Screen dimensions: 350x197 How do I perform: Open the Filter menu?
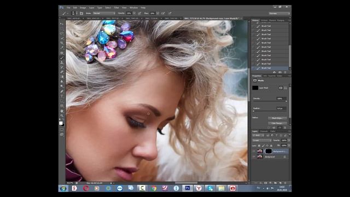click(116, 8)
